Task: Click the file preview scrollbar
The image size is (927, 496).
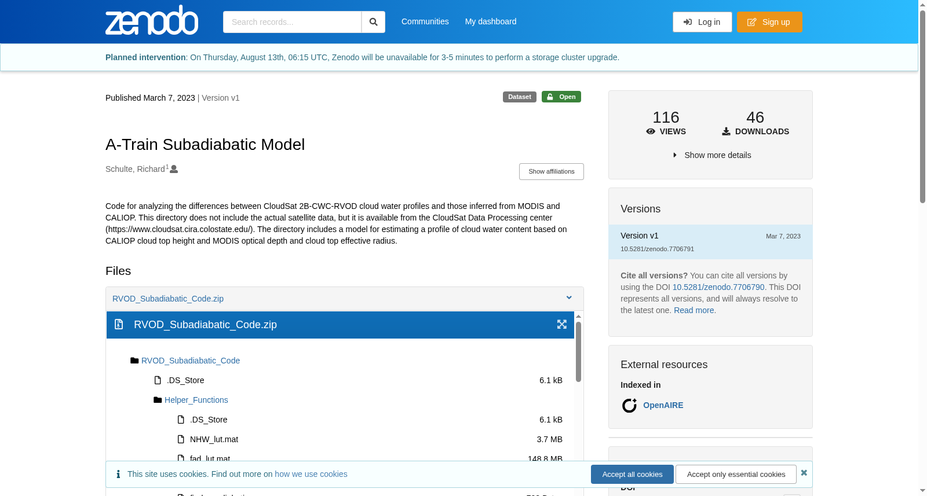Action: coord(578,352)
